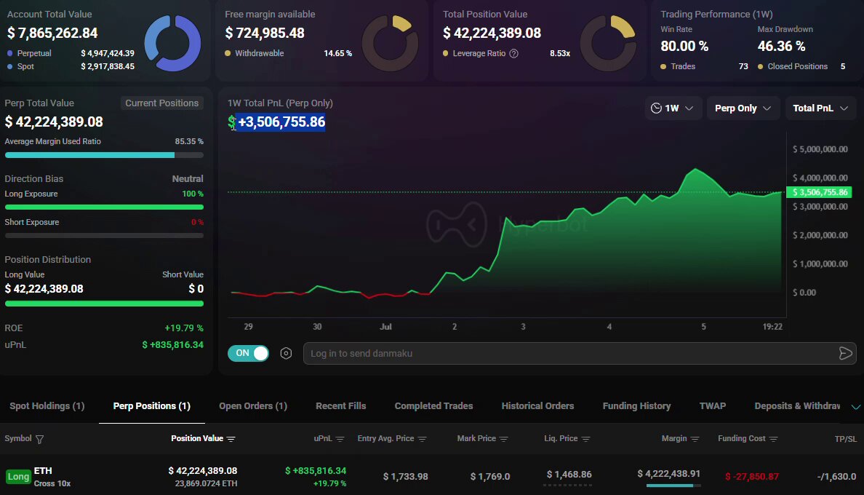The image size is (864, 495).
Task: Click the sort icon beside Mark Price
Action: [x=503, y=439]
